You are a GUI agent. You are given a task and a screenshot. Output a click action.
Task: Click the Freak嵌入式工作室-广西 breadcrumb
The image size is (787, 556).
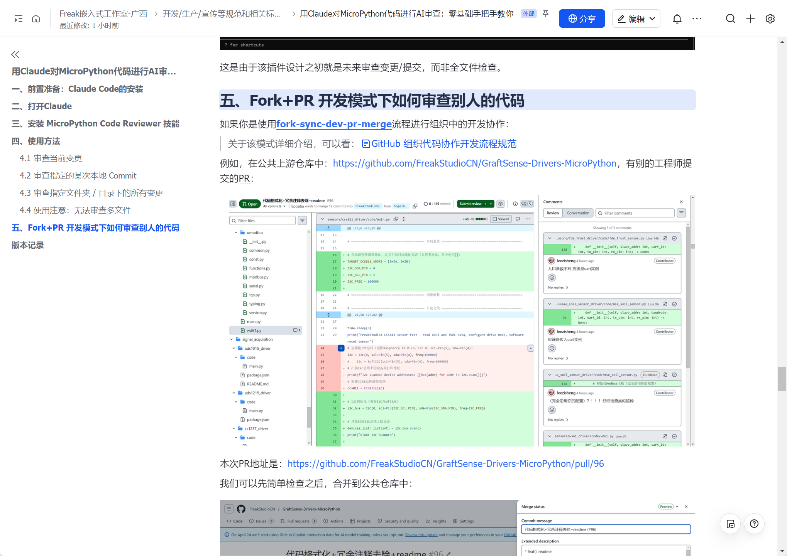tap(103, 14)
